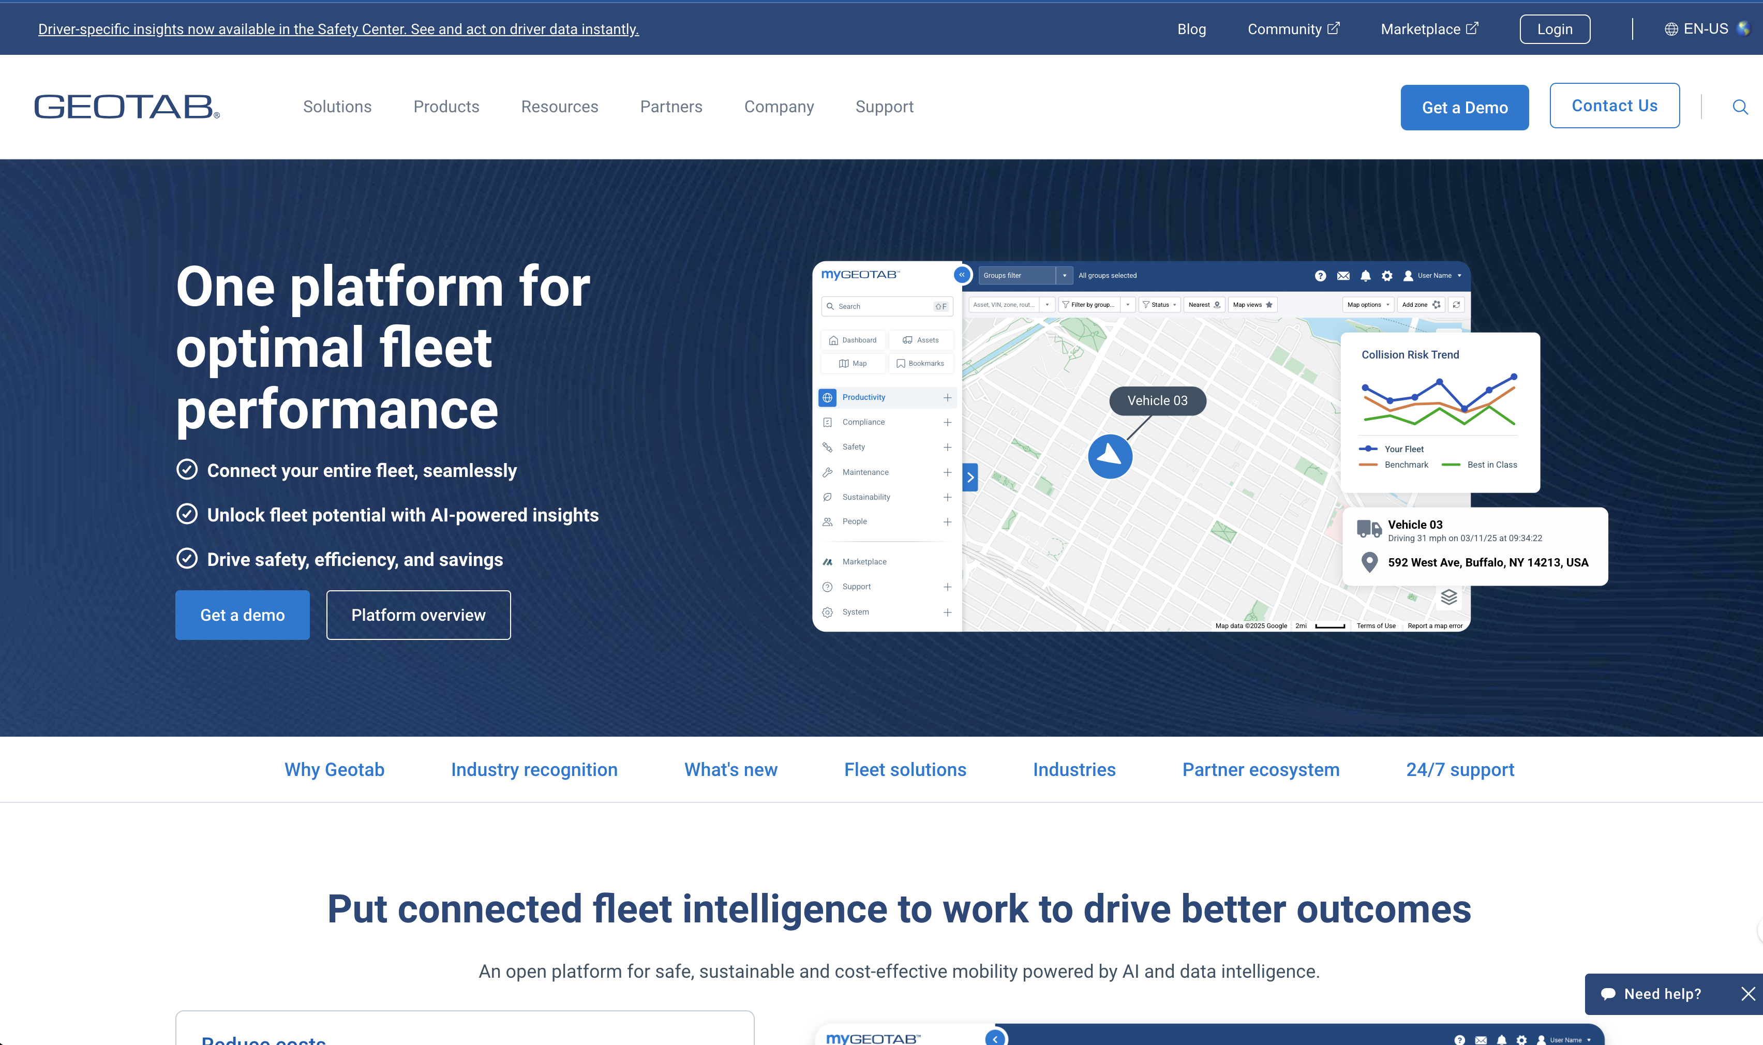This screenshot has width=1763, height=1045.
Task: Select the Assets icon in MyGeotab
Action: pyautogui.click(x=921, y=340)
